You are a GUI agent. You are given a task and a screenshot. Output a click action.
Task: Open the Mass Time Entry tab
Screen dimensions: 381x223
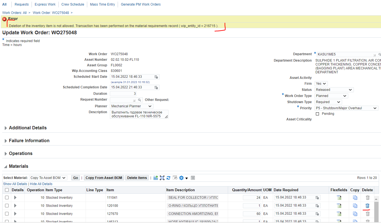102,4
